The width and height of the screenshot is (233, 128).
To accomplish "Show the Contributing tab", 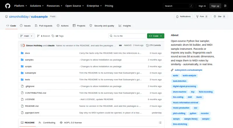I will point(47,123).
